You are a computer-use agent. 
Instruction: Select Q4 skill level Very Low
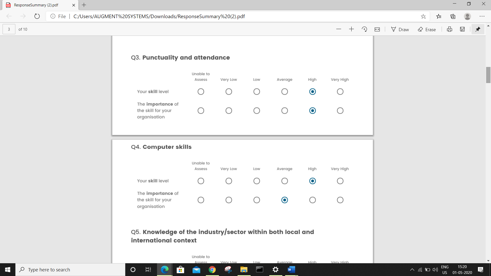229,181
